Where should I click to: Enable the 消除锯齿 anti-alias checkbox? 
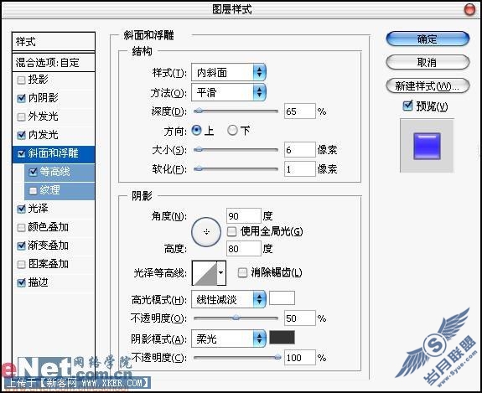242,272
